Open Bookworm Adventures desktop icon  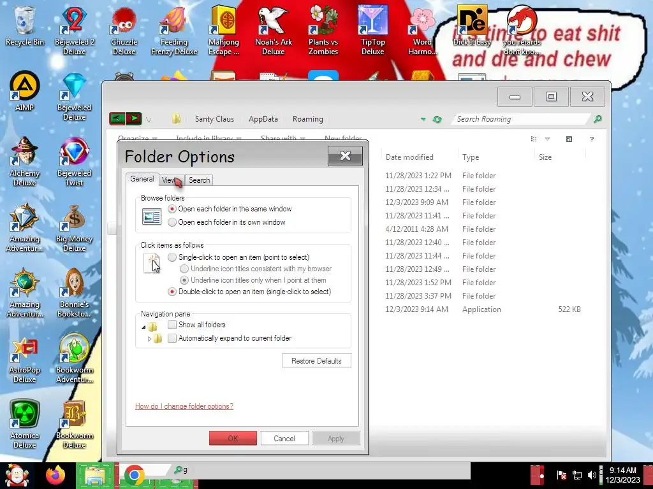[x=74, y=358]
